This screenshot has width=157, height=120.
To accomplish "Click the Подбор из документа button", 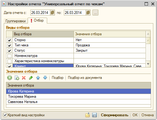I will tap(85, 78).
